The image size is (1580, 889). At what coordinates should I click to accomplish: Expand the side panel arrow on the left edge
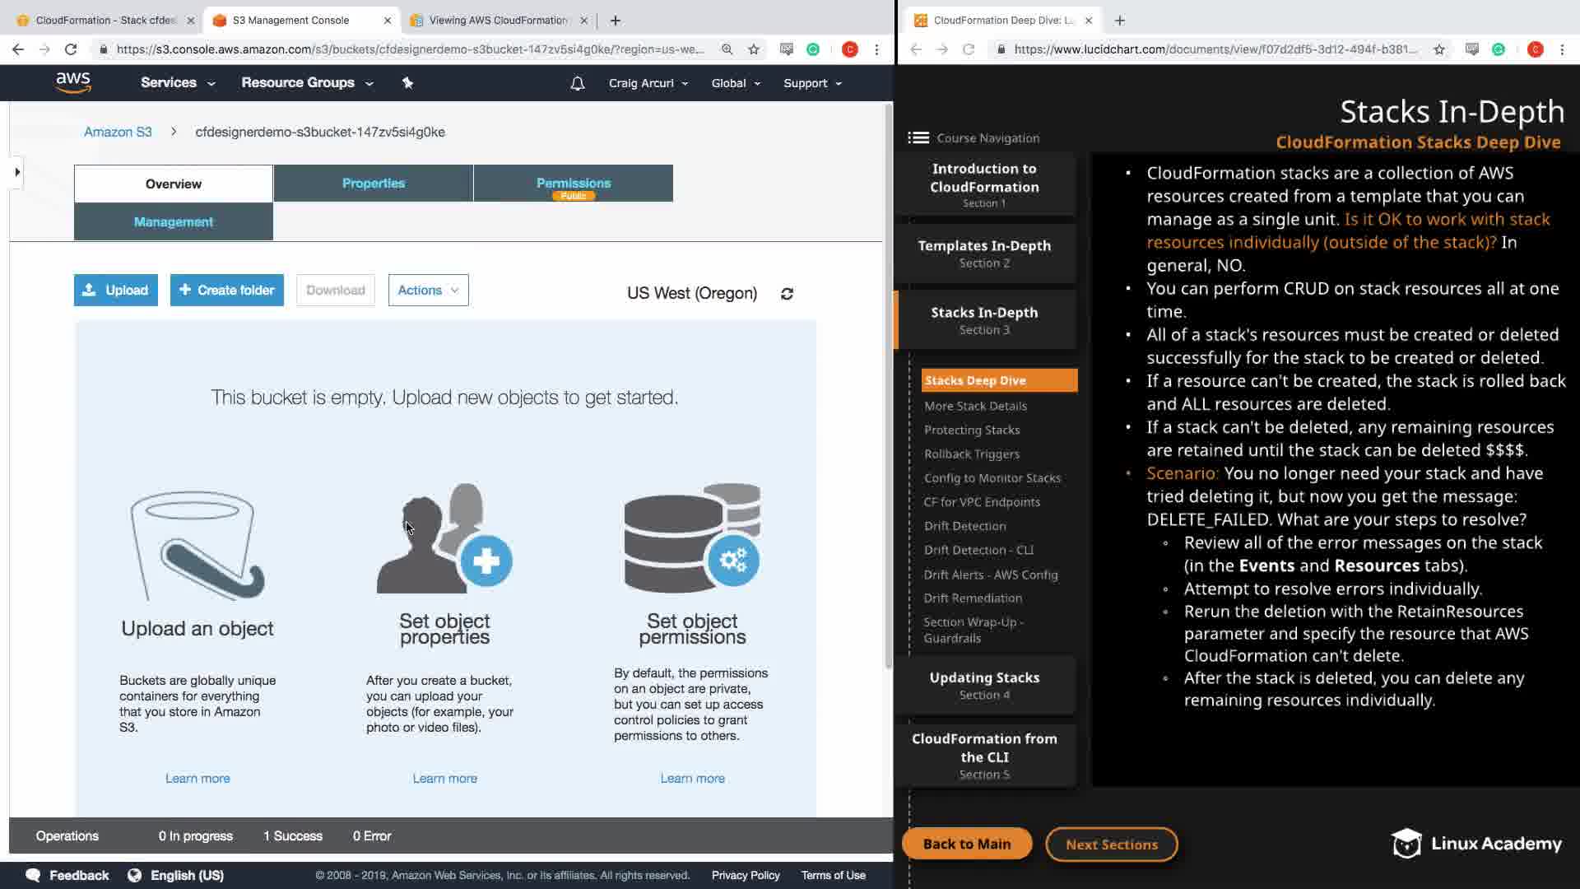(x=17, y=172)
